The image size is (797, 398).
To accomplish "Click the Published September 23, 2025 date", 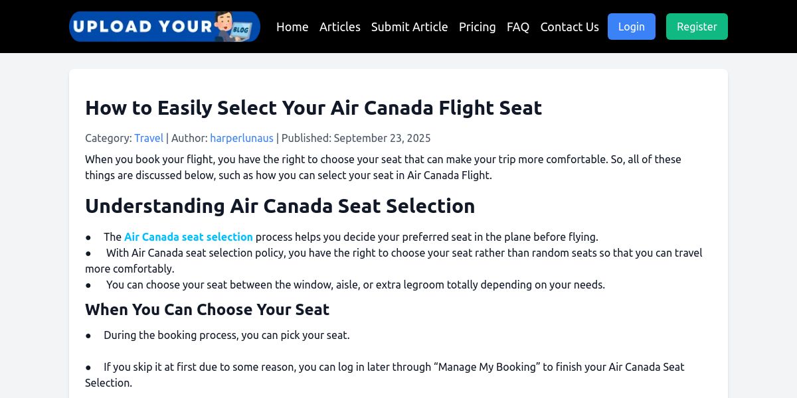I will click(382, 138).
